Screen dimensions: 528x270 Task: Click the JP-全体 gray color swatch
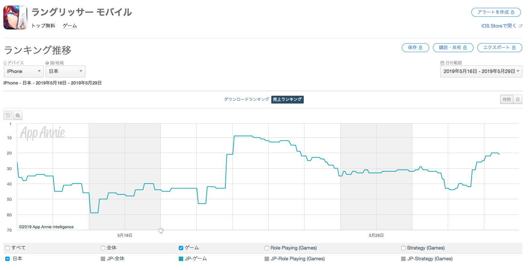103,258
